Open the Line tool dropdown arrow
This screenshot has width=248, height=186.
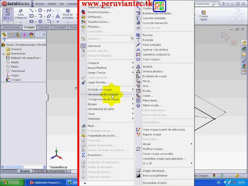(36, 11)
